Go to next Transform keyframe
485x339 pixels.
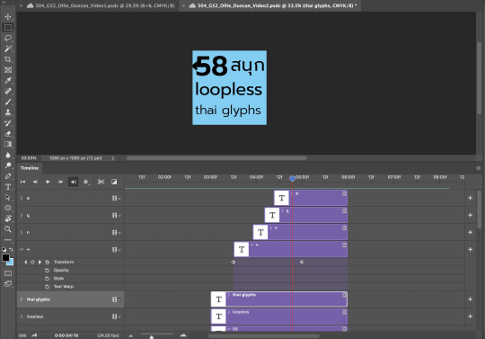click(x=40, y=263)
